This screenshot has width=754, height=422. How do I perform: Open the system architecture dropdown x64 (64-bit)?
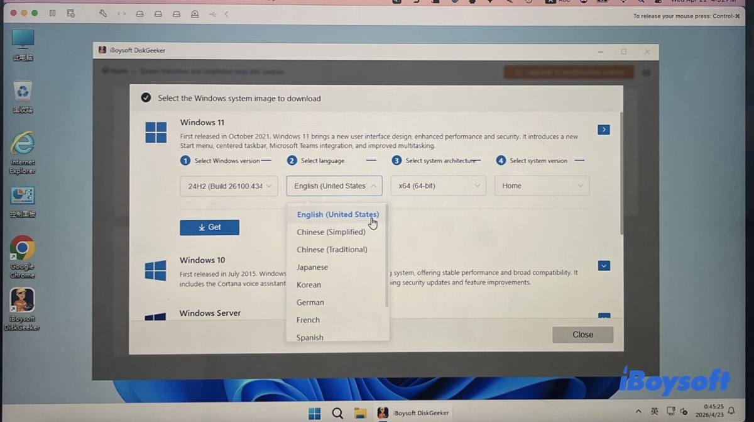439,186
